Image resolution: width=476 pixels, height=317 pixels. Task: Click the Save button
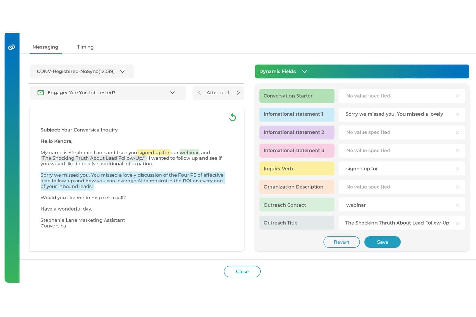tap(382, 242)
